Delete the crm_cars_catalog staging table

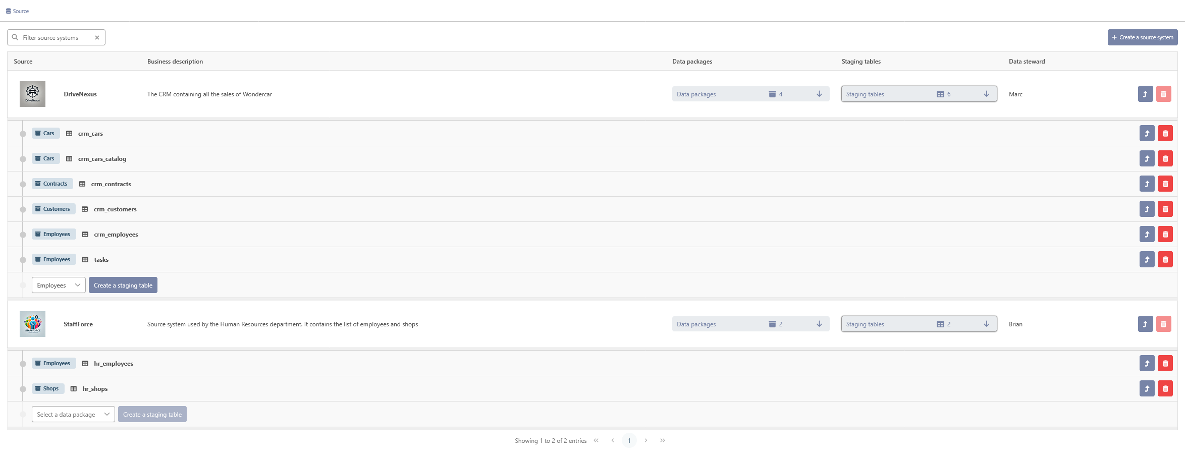point(1165,158)
